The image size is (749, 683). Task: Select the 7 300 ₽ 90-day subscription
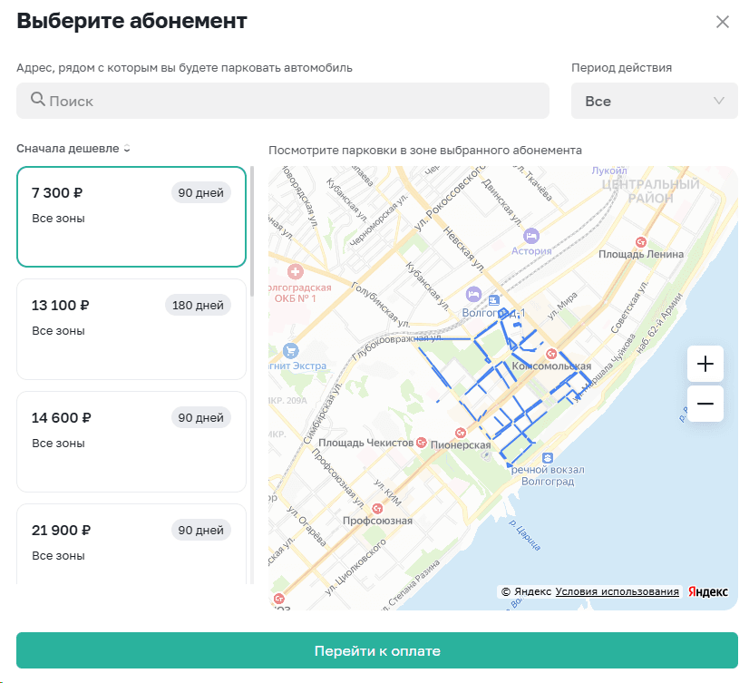131,217
